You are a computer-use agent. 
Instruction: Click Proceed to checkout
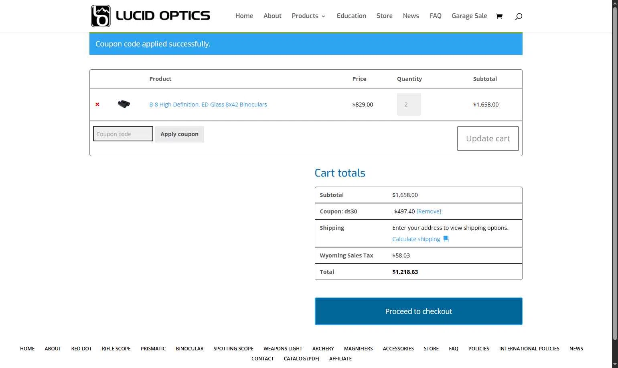coord(418,311)
